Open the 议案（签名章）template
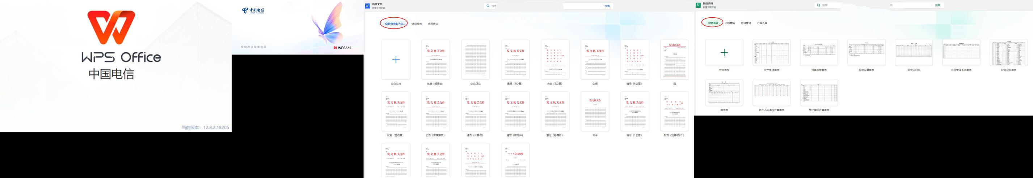This screenshot has height=178, width=1033. (x=396, y=111)
